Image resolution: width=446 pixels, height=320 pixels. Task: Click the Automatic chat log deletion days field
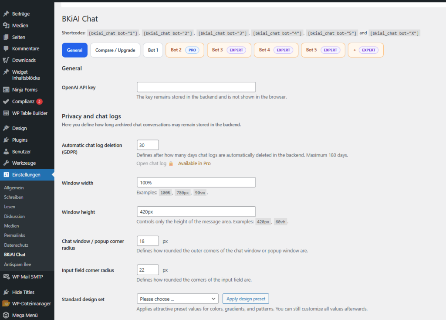[x=148, y=145]
